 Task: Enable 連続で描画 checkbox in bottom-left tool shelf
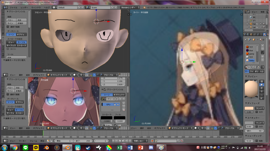[x=8, y=94]
